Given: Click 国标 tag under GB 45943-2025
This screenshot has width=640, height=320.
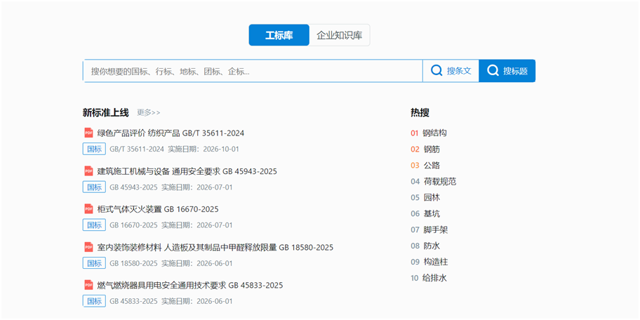Looking at the screenshot, I should click(x=94, y=187).
